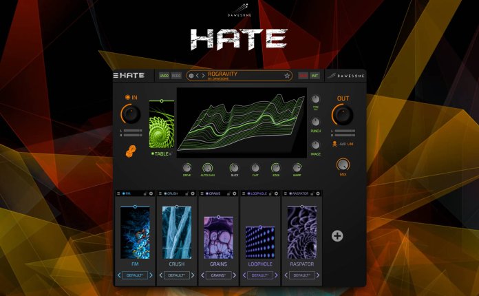The image size is (479, 296).
Task: Open the preset browser globe icon
Action: click(x=191, y=76)
